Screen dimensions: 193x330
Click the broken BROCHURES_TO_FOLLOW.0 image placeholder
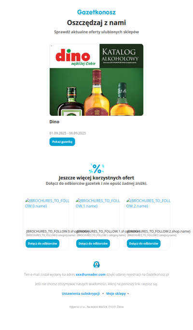point(47,203)
